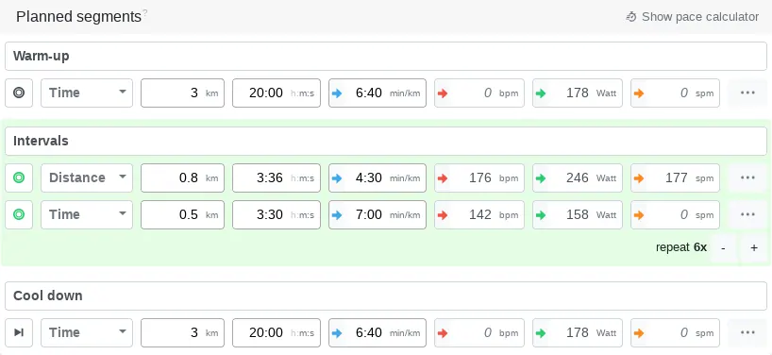Click the 0.5 km recovery row's target icon
The height and width of the screenshot is (355, 772).
(x=19, y=214)
